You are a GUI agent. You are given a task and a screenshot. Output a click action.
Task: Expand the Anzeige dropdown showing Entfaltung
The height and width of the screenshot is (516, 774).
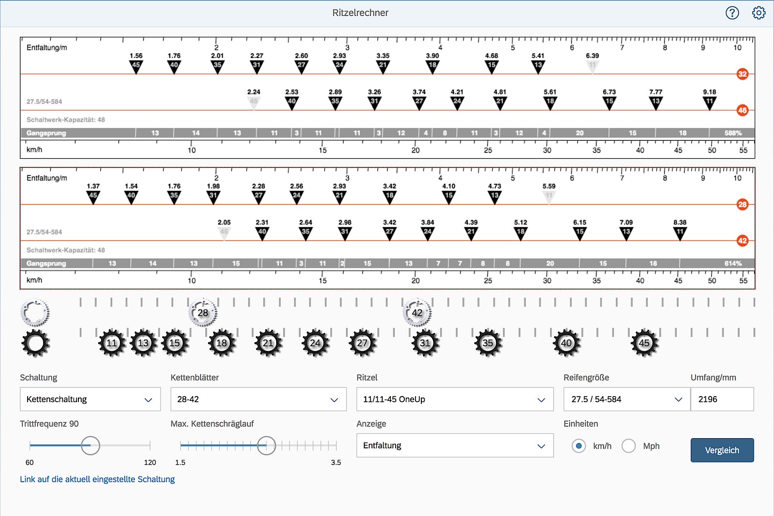[x=454, y=446]
